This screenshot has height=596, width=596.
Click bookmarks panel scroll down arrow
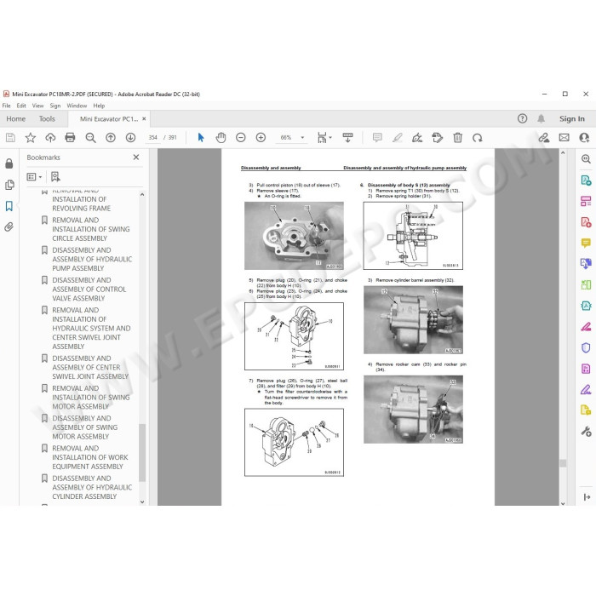tap(142, 501)
